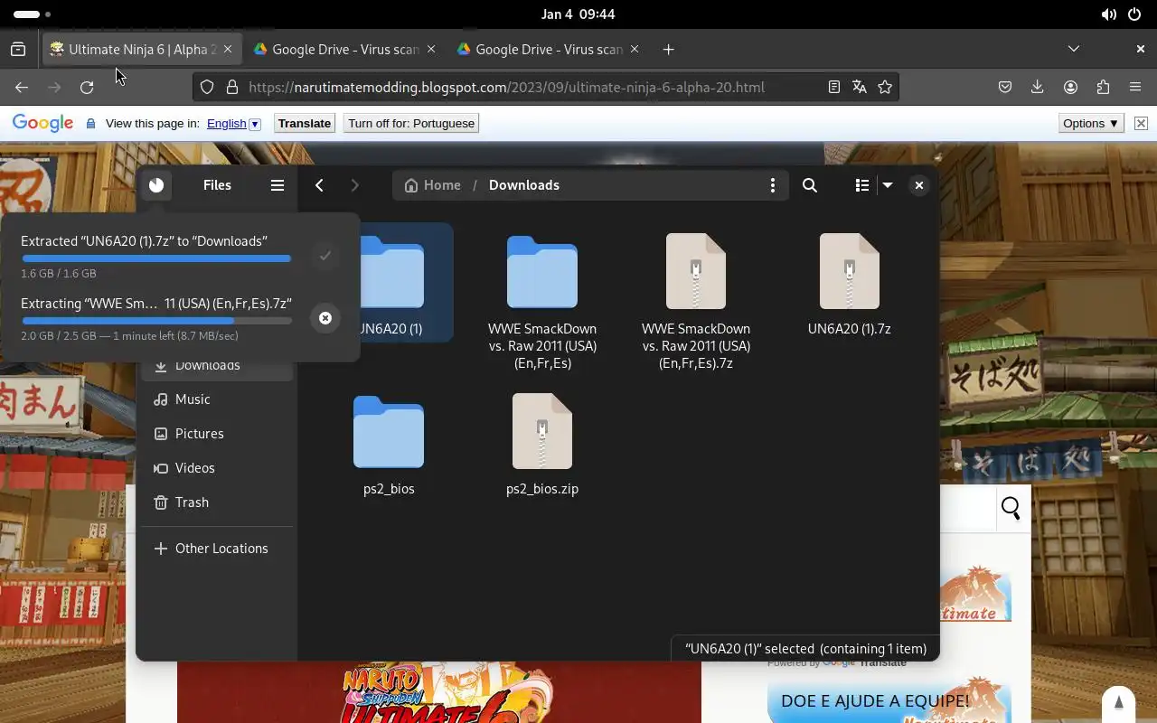This screenshot has height=723, width=1157.
Task: Go back in Files navigation
Action: 319,185
